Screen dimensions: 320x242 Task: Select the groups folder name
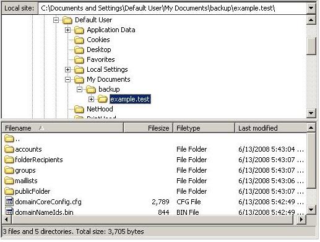[x=25, y=170]
